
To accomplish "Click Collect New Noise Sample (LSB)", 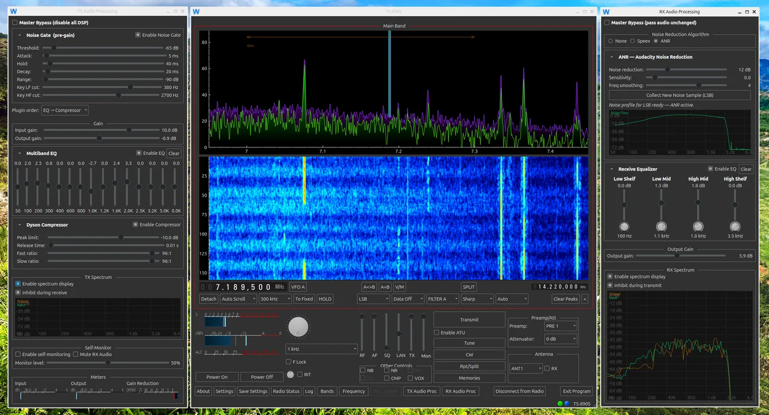I will [x=679, y=95].
